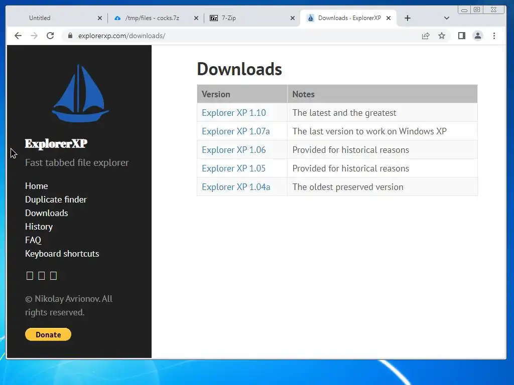
Task: Open the Duplicate finder page
Action: pos(56,200)
